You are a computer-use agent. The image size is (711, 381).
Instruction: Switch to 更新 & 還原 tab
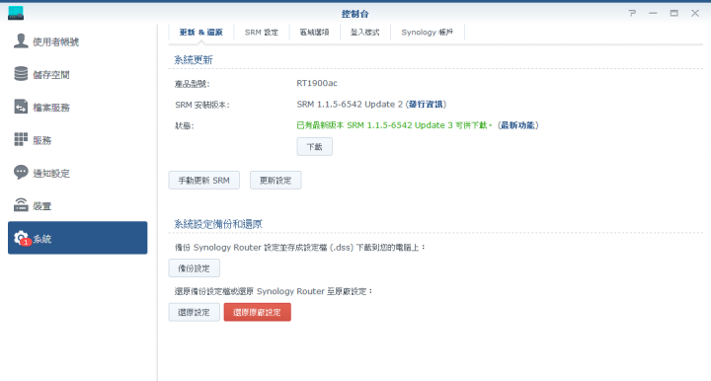click(x=200, y=33)
